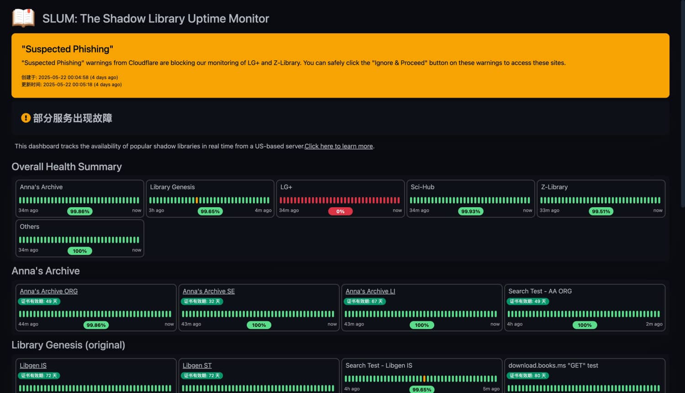Click the LG+ red heartbeat bar
The image size is (685, 393).
point(340,200)
